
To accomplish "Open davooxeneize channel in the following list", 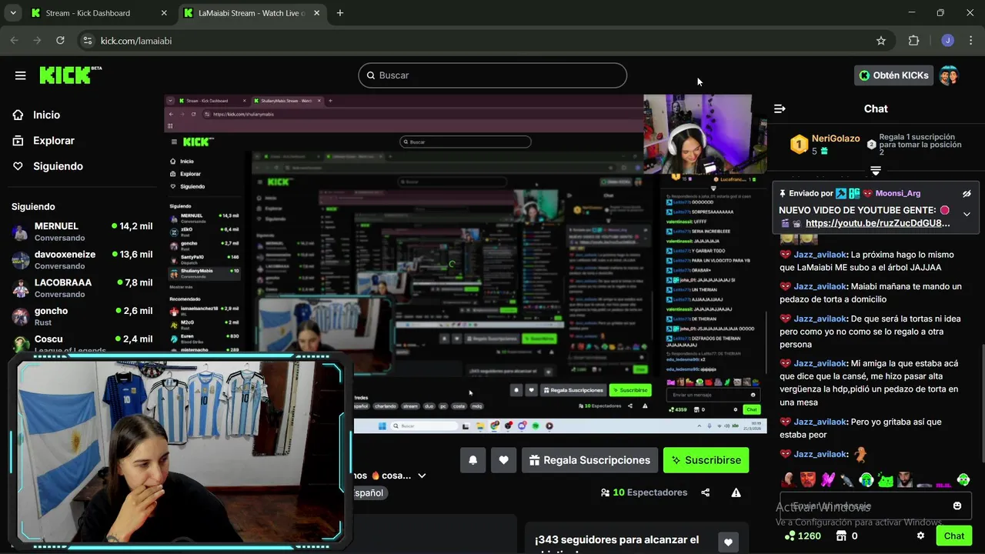I will 82,259.
